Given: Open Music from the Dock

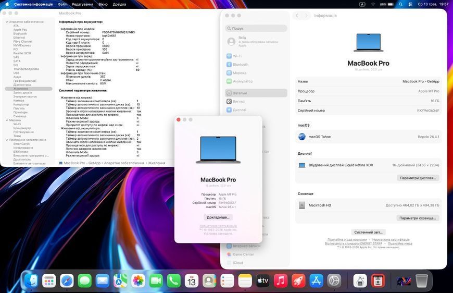Looking at the screenshot, I should (x=281, y=280).
